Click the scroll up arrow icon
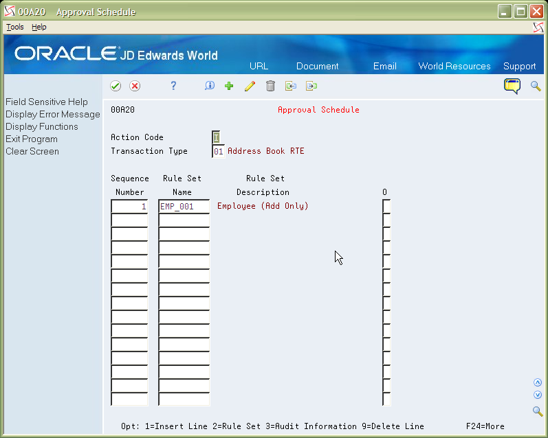Image resolution: width=548 pixels, height=438 pixels. (538, 382)
